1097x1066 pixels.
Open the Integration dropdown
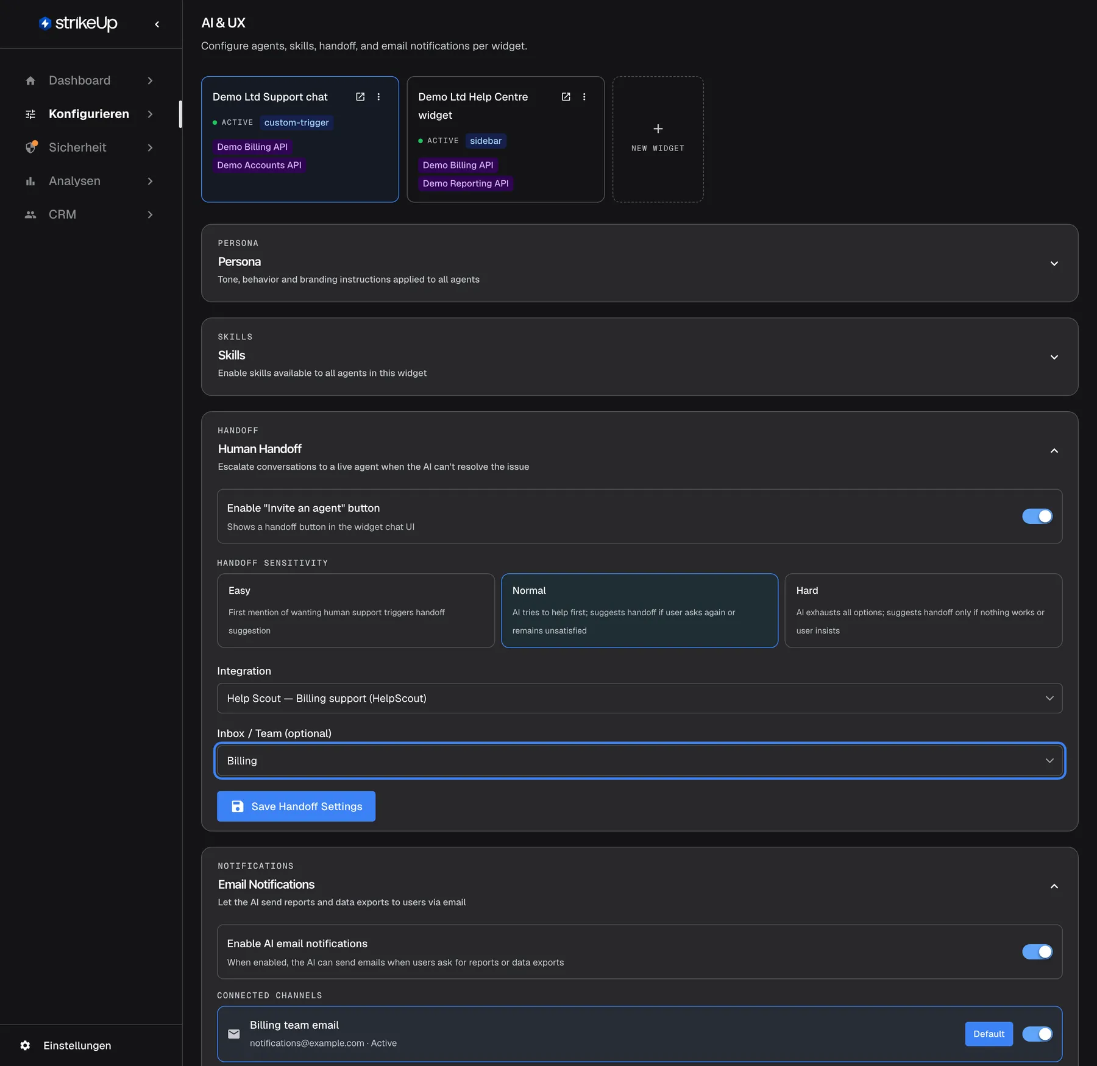pyautogui.click(x=639, y=698)
